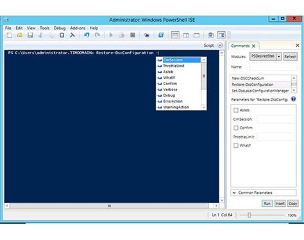This screenshot has width=304, height=240.
Task: Open the Add-ons menu
Action: point(78,28)
